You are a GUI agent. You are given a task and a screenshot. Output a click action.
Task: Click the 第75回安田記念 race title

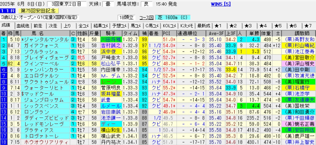[38, 11]
